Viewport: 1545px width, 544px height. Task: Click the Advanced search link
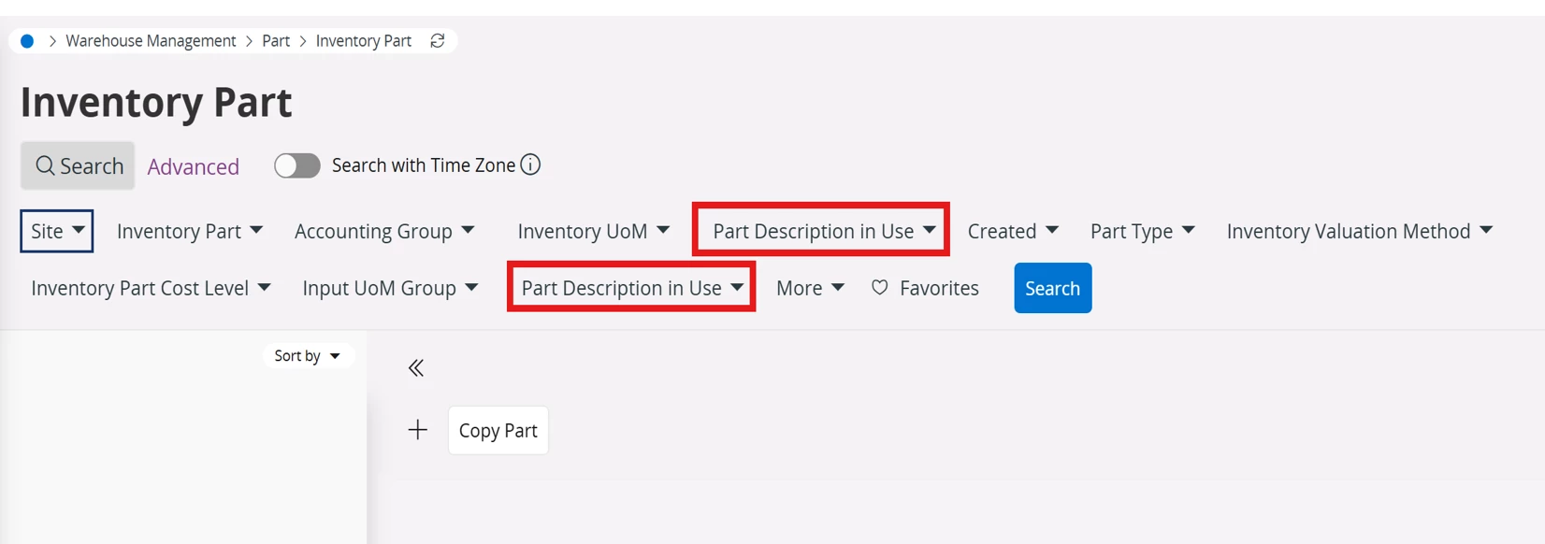194,166
